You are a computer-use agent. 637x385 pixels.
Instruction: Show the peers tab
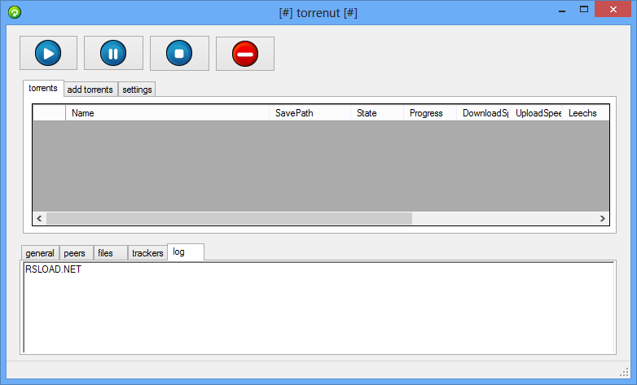tap(75, 253)
